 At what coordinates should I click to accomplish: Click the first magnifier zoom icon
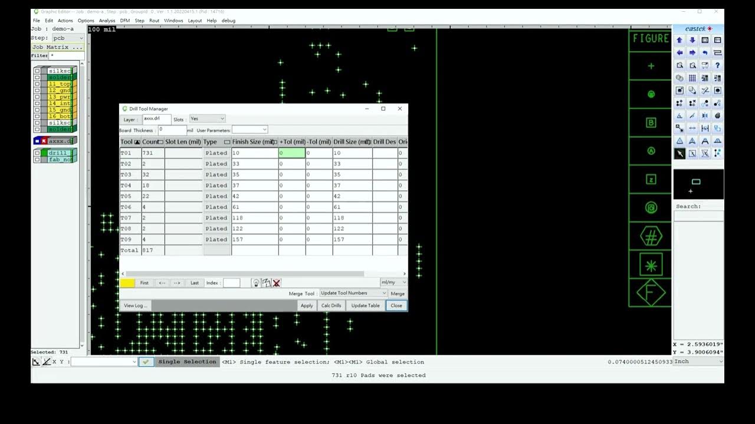[679, 65]
